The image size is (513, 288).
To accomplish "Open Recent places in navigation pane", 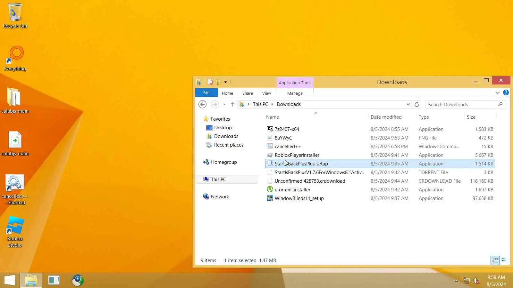I will pos(229,145).
